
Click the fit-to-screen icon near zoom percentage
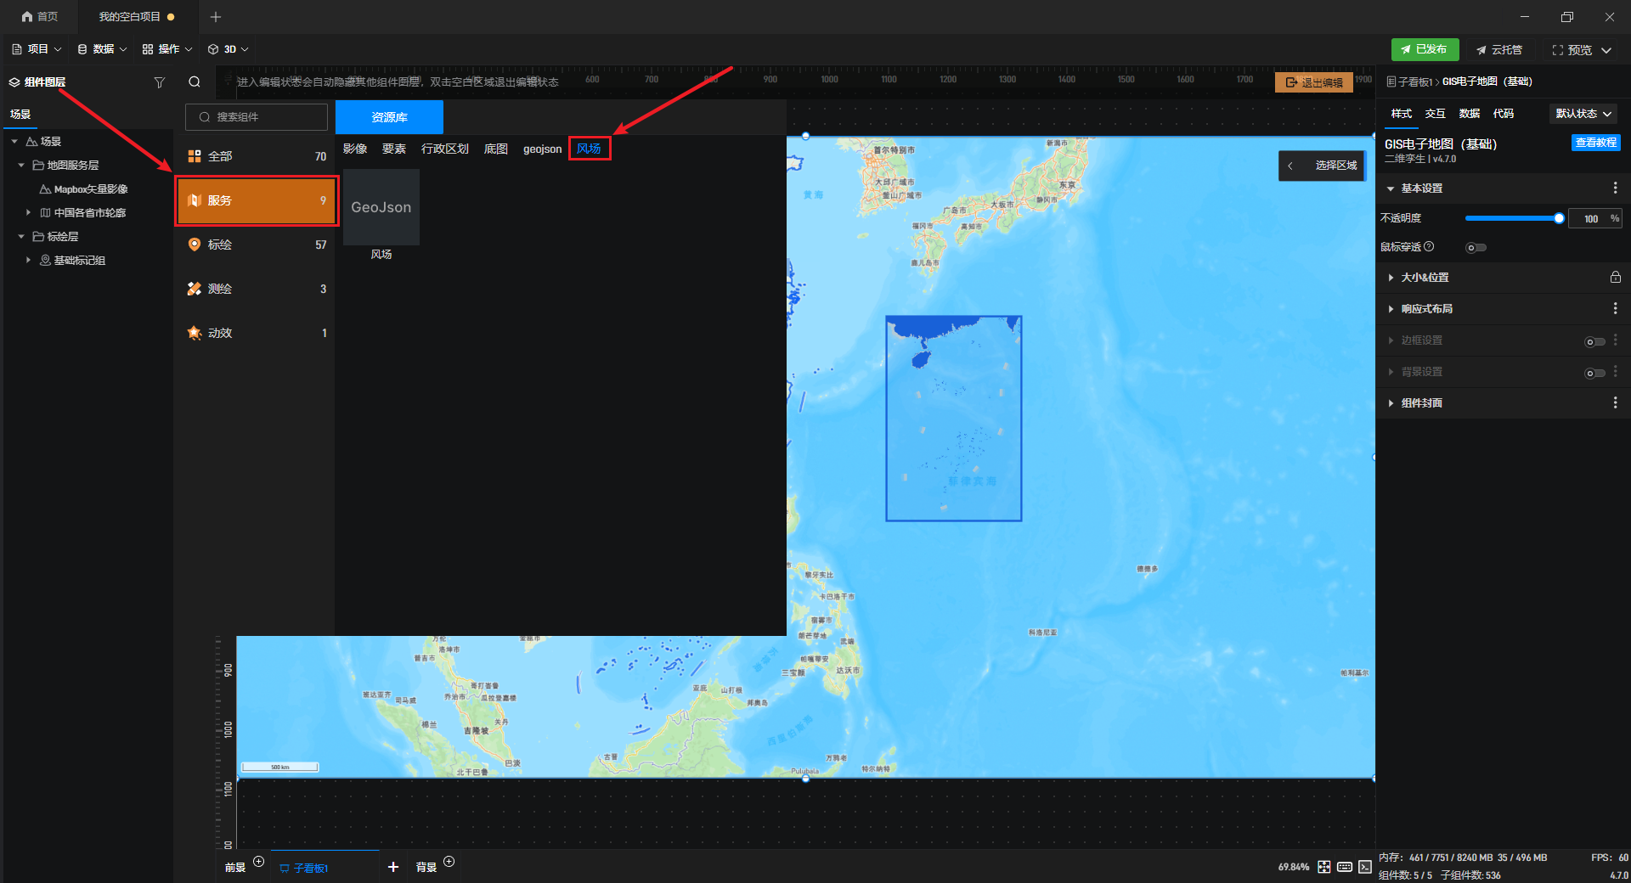[1324, 867]
